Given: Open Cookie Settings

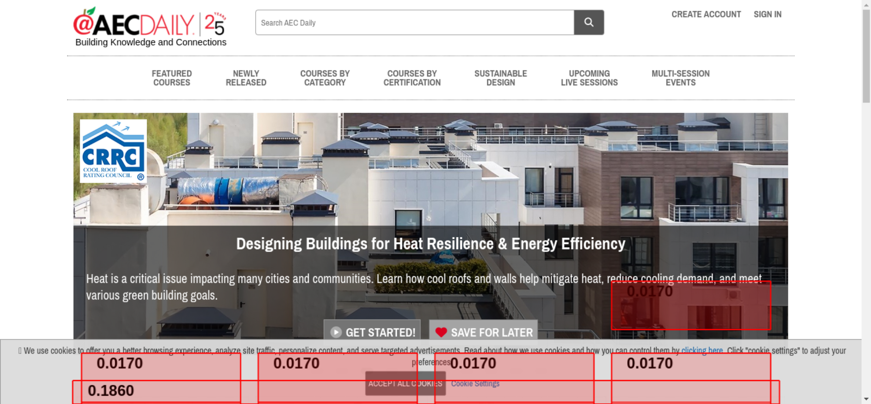Looking at the screenshot, I should (475, 384).
